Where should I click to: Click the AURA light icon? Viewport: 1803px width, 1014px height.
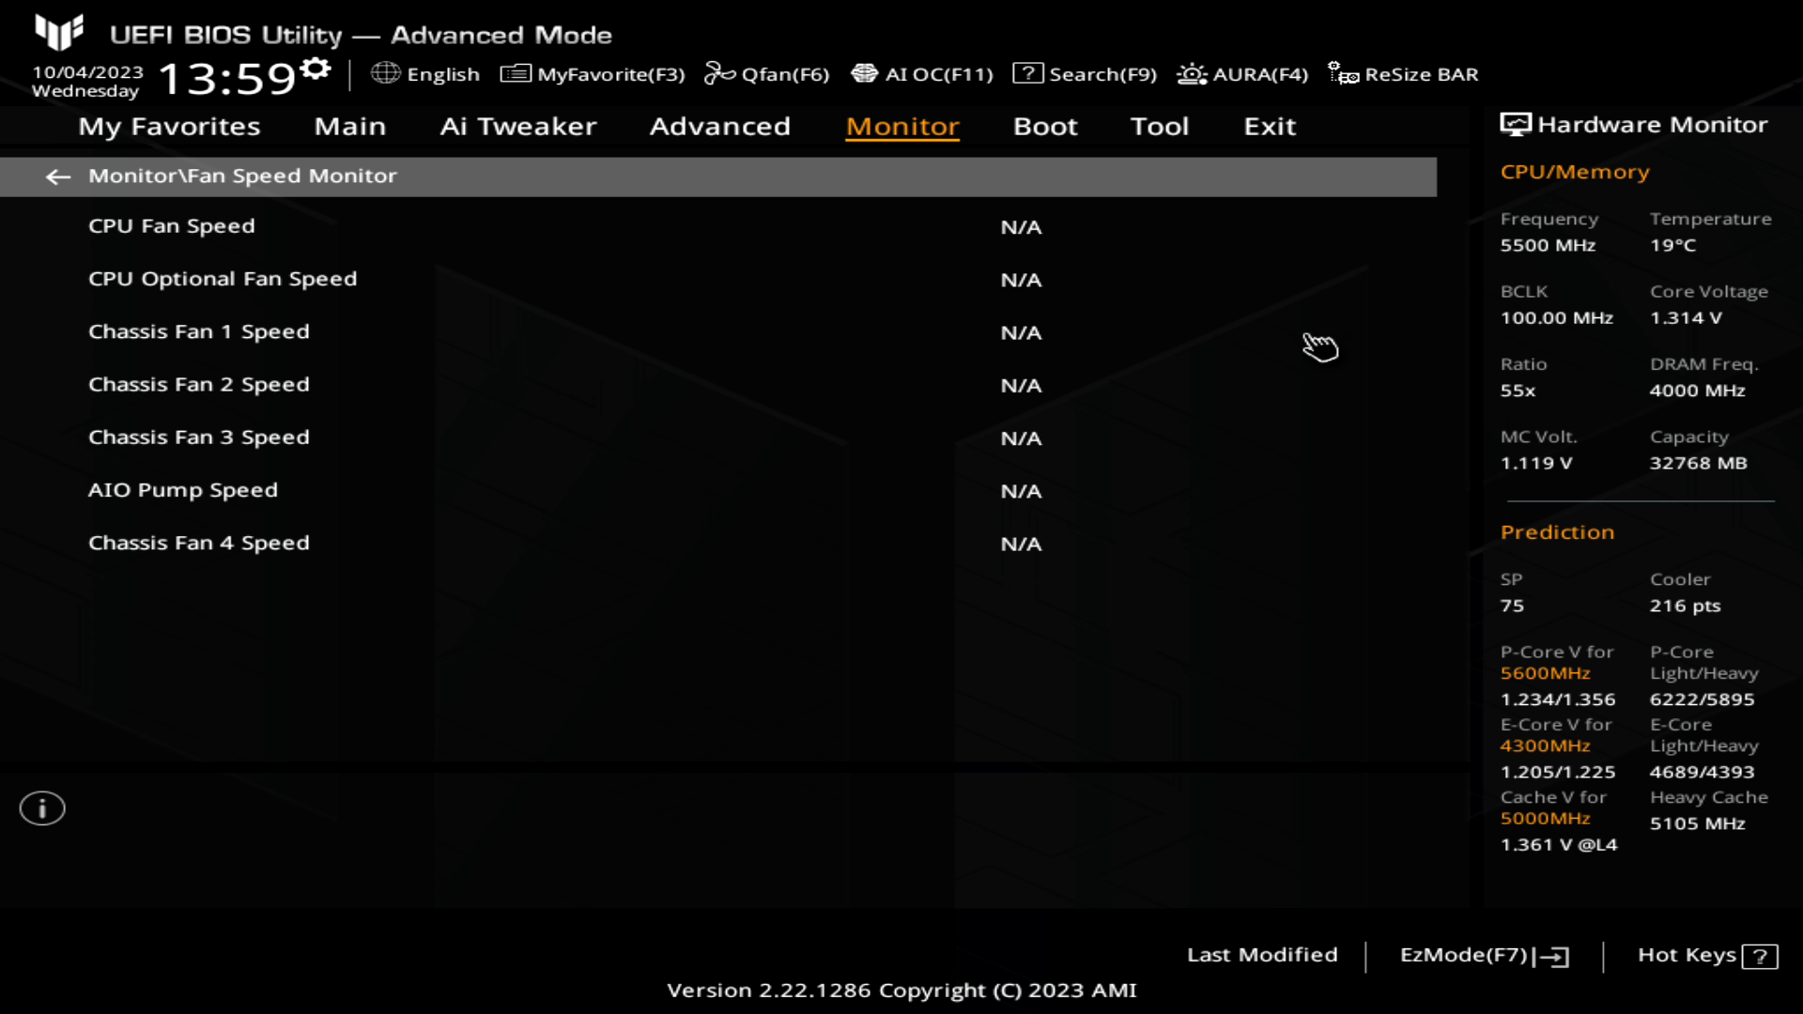tap(1193, 73)
